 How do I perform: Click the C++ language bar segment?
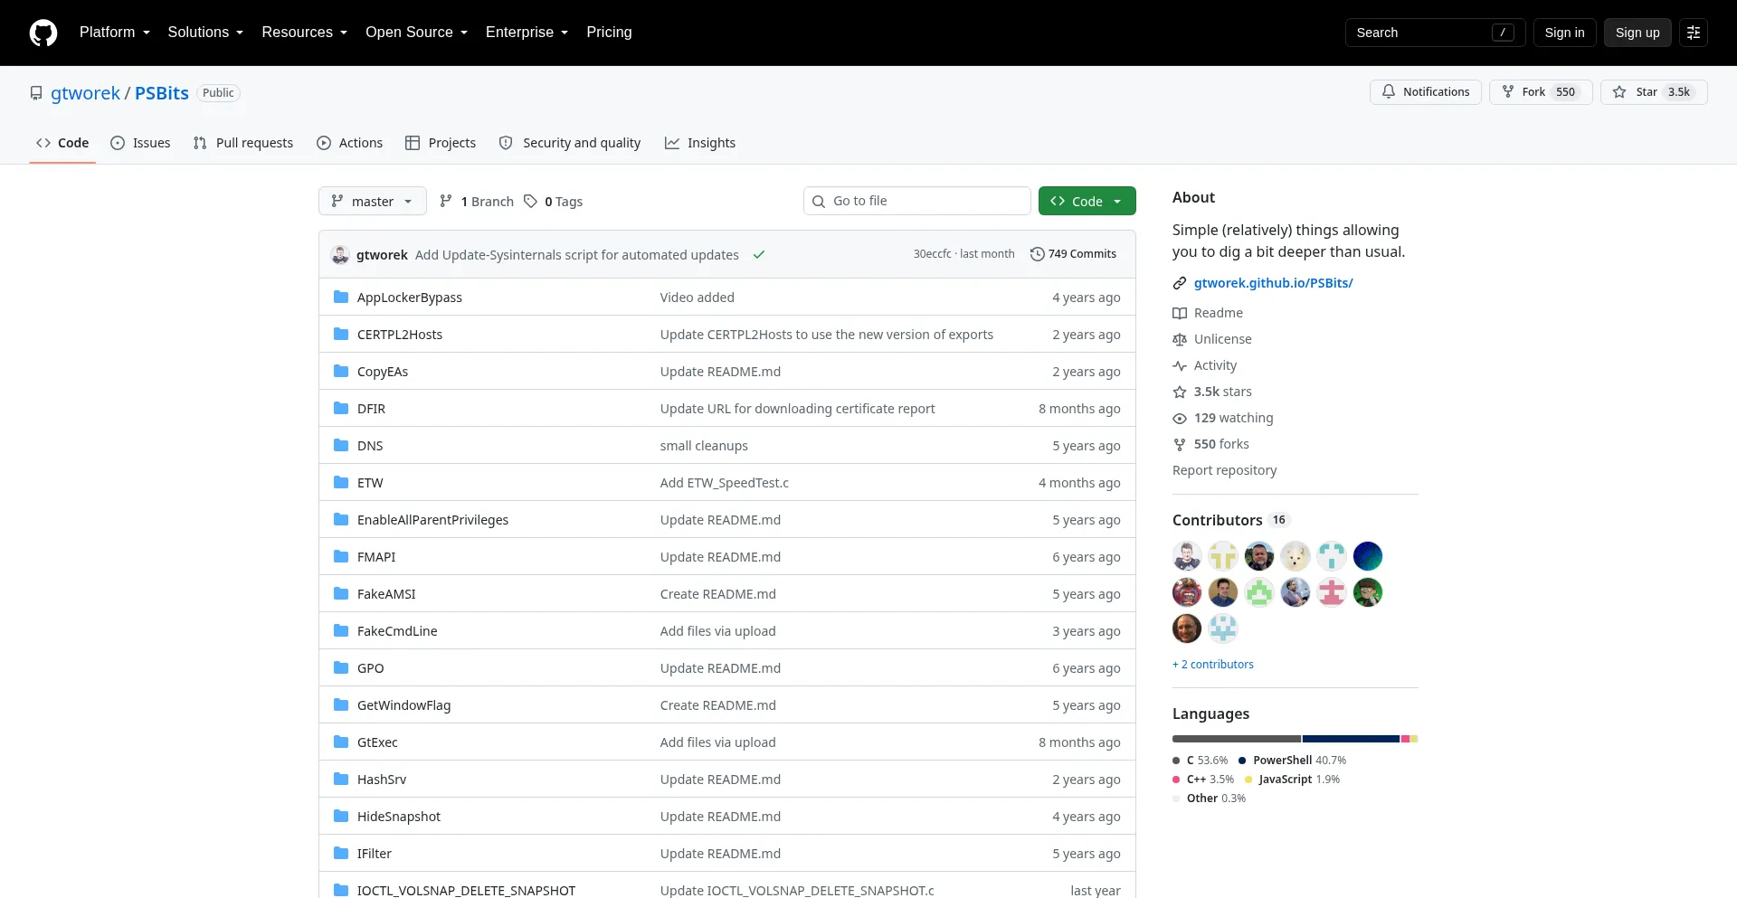pos(1405,739)
